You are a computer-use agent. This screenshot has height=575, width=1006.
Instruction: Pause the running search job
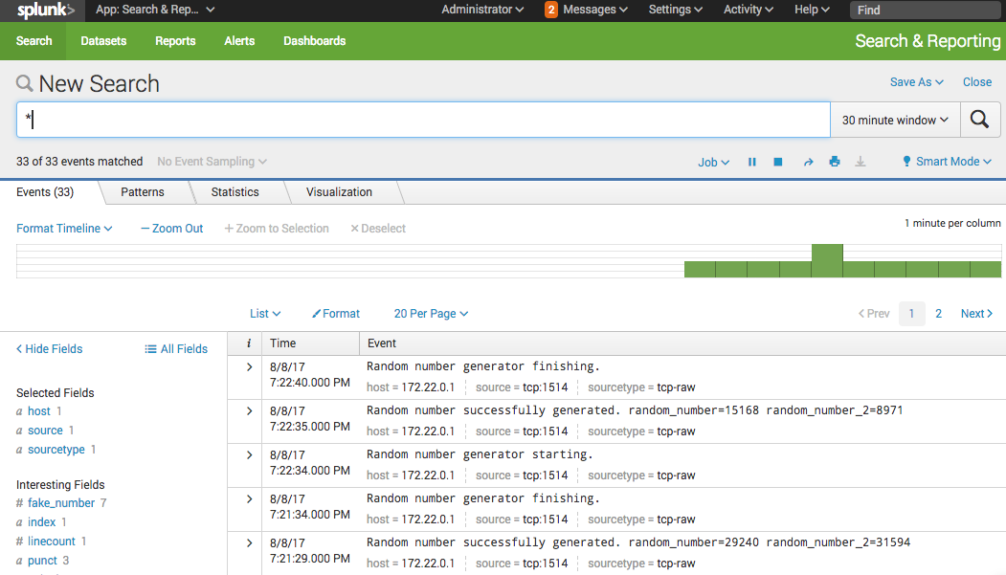coord(752,162)
